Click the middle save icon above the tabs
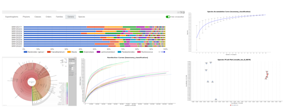This screenshot has height=111, width=286. [x=181, y=12]
